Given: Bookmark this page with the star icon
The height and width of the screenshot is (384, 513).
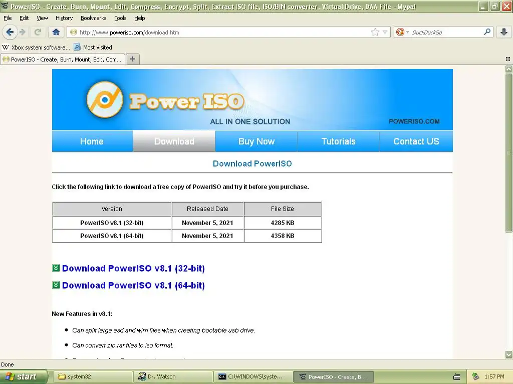Looking at the screenshot, I should tap(375, 32).
